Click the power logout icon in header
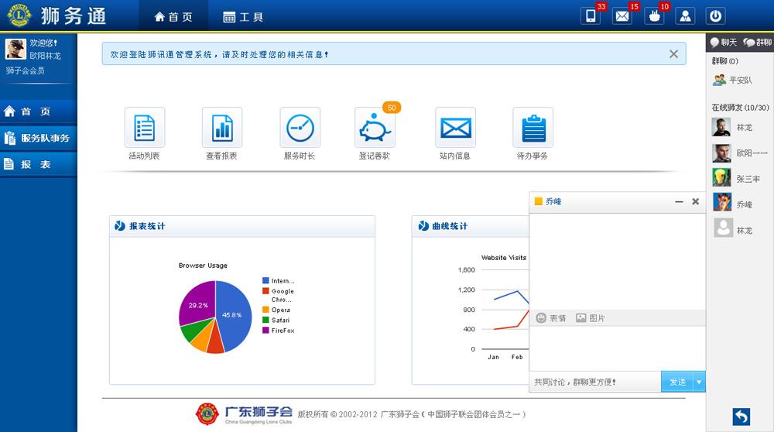Screen dimensions: 774x432 click(716, 16)
